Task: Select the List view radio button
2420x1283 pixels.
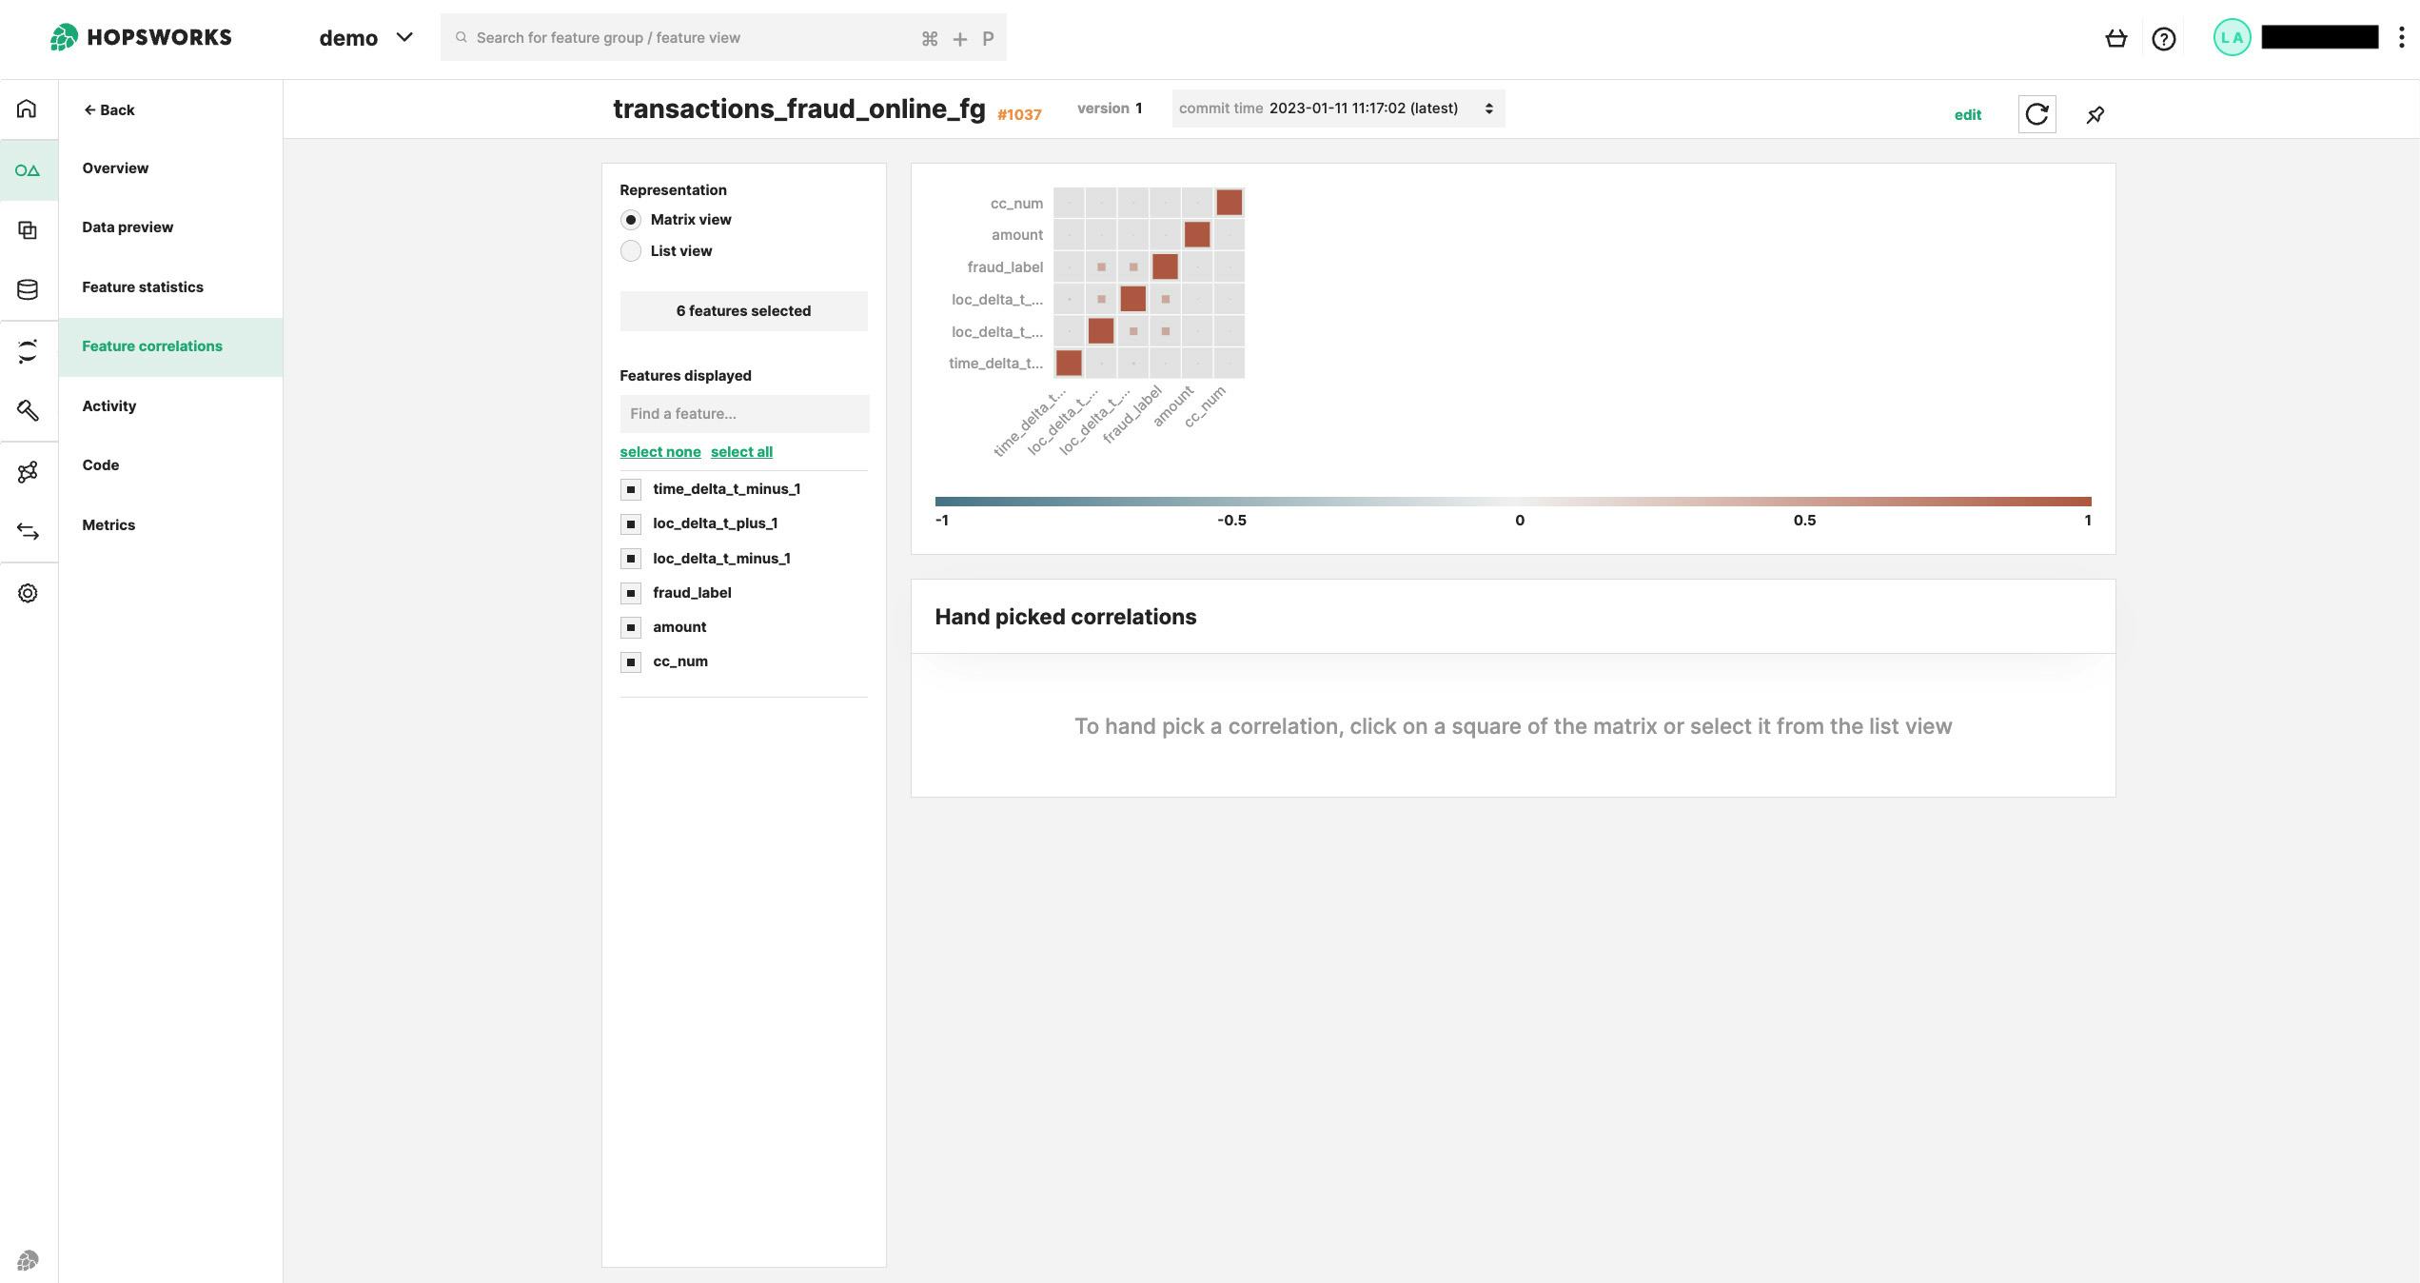Action: coord(629,250)
